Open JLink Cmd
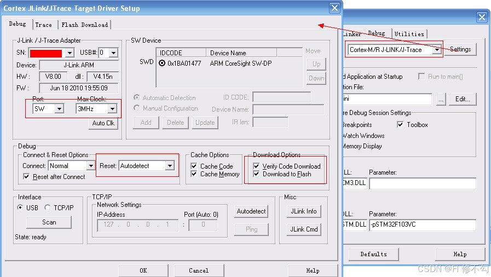Viewport: 491px width, 277px height. click(304, 229)
